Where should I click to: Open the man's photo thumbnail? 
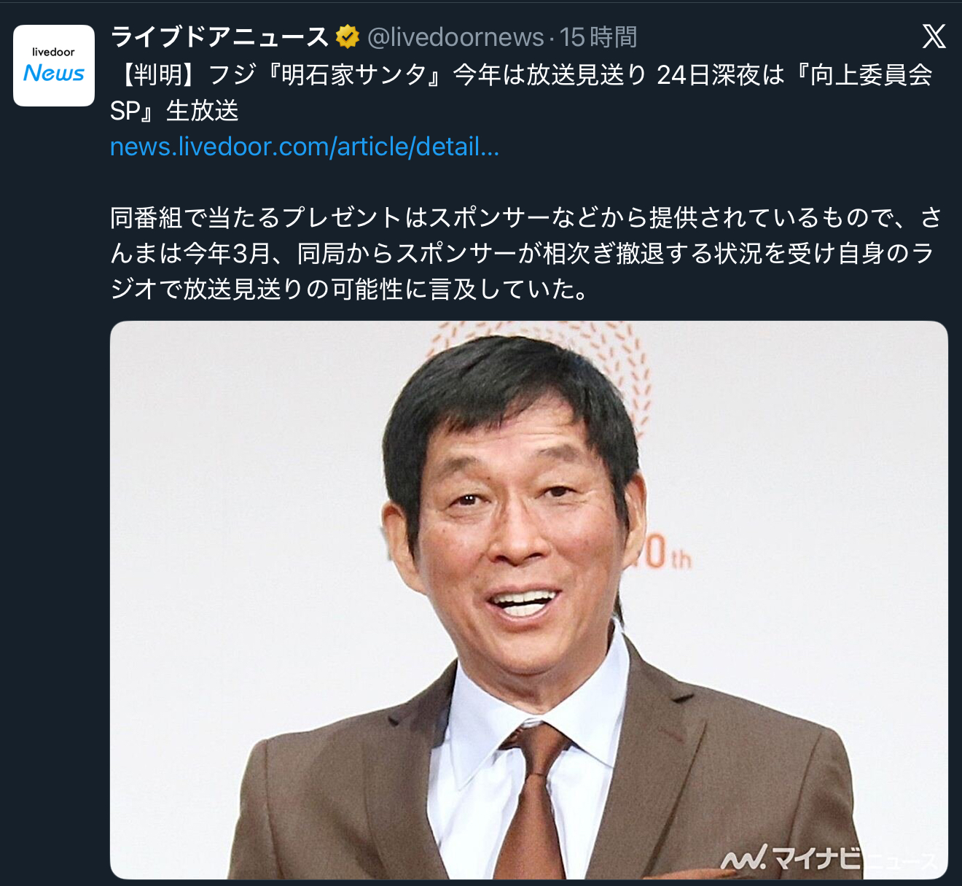[528, 599]
